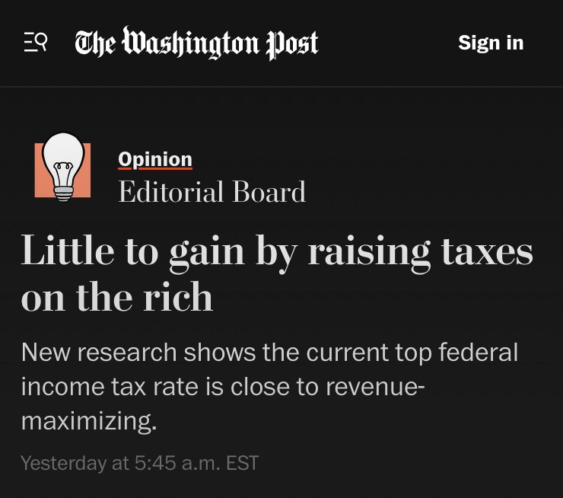View Editorial Board author page
The height and width of the screenshot is (498, 563).
[212, 191]
